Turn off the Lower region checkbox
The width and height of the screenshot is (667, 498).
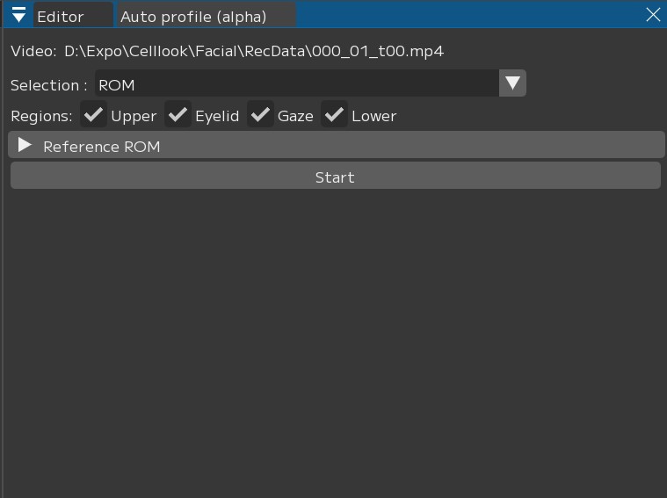click(x=334, y=115)
